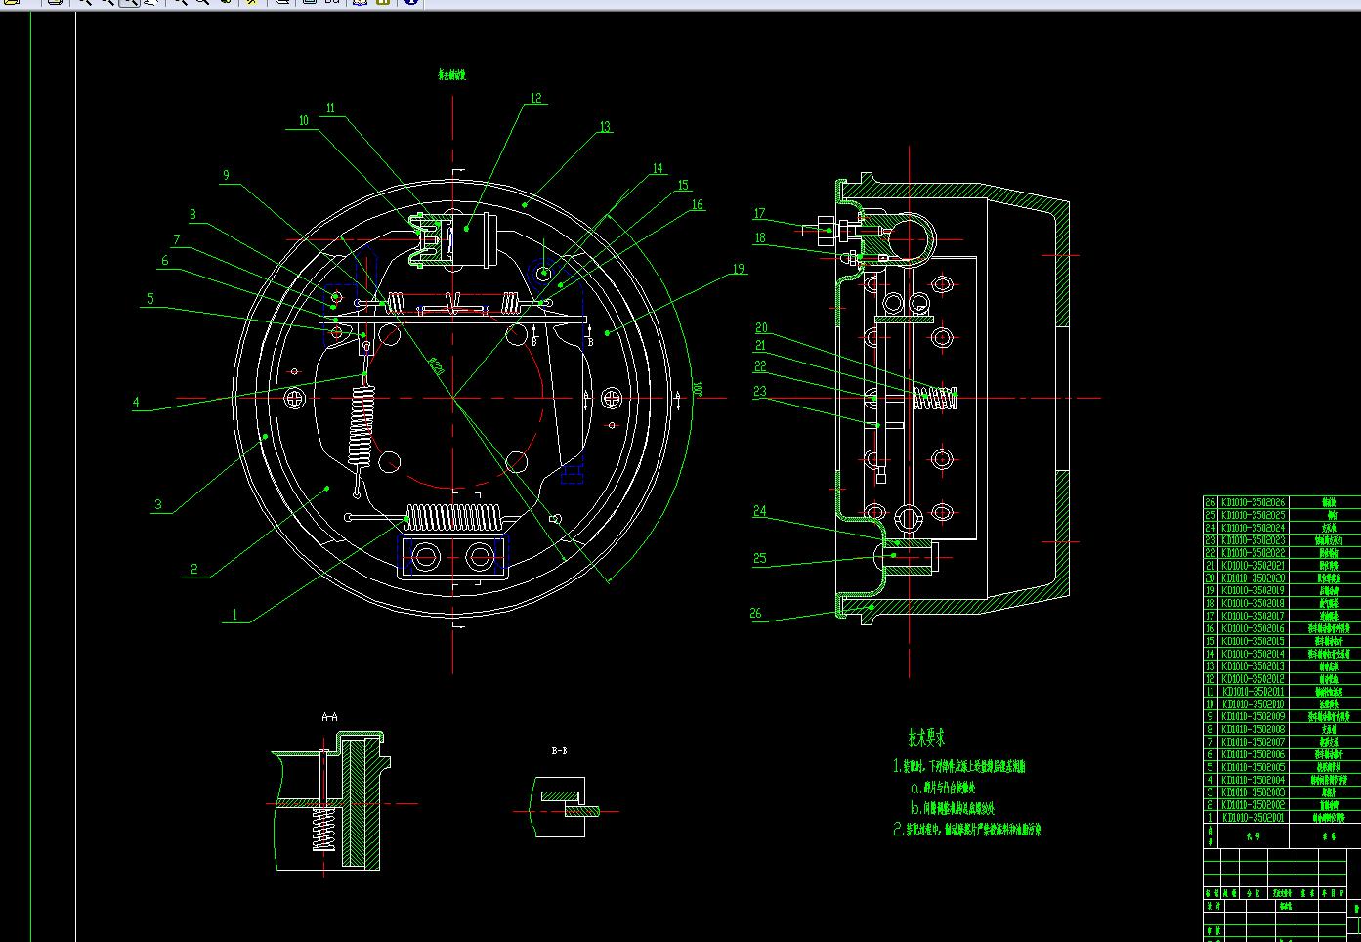Select part number KD1010-3502003 in the table
The image size is (1361, 942).
[1253, 792]
